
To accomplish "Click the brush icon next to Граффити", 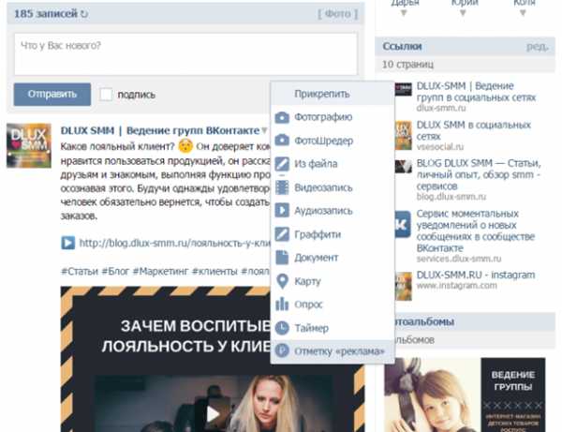I will tap(282, 234).
